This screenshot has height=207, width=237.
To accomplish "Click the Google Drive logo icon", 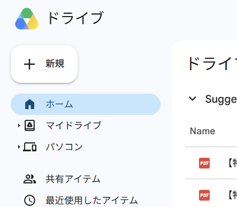I will tap(27, 19).
